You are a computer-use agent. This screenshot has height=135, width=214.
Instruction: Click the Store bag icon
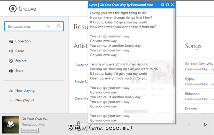[x=11, y=71]
